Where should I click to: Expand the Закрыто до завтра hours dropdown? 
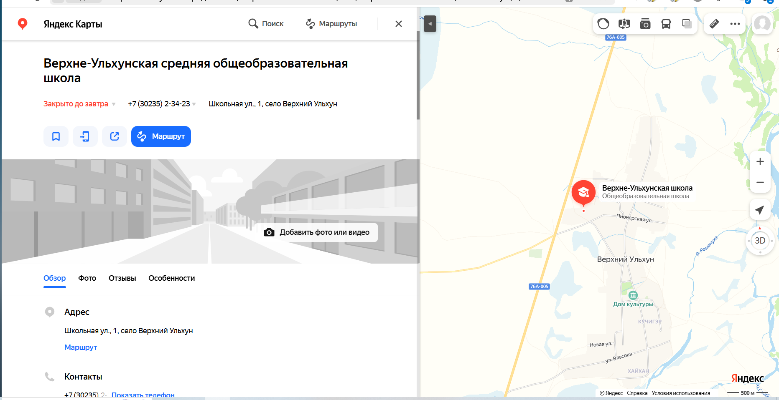click(79, 104)
